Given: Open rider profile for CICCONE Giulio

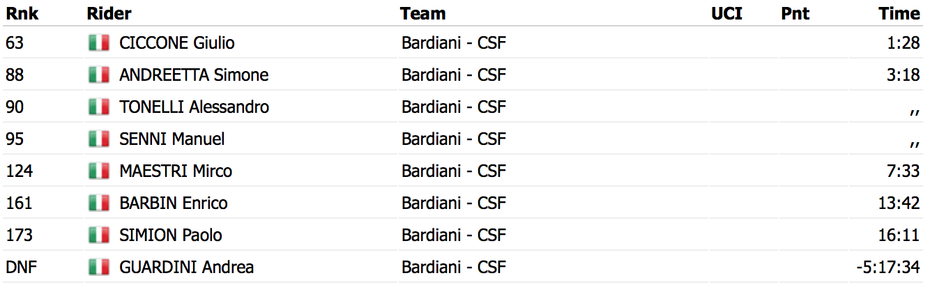Looking at the screenshot, I should (x=177, y=43).
